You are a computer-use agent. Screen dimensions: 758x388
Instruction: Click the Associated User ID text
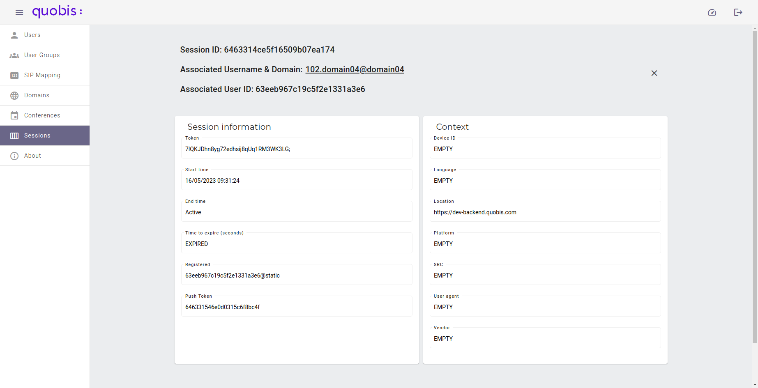pos(272,89)
